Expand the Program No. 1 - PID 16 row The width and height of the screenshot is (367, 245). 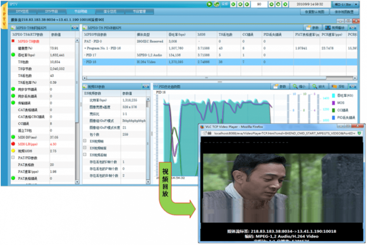(86, 48)
